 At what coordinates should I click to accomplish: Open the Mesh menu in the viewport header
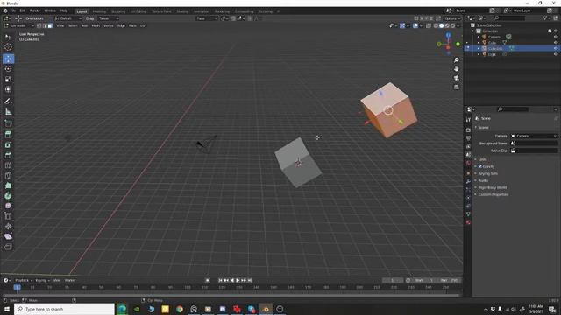[x=96, y=25]
